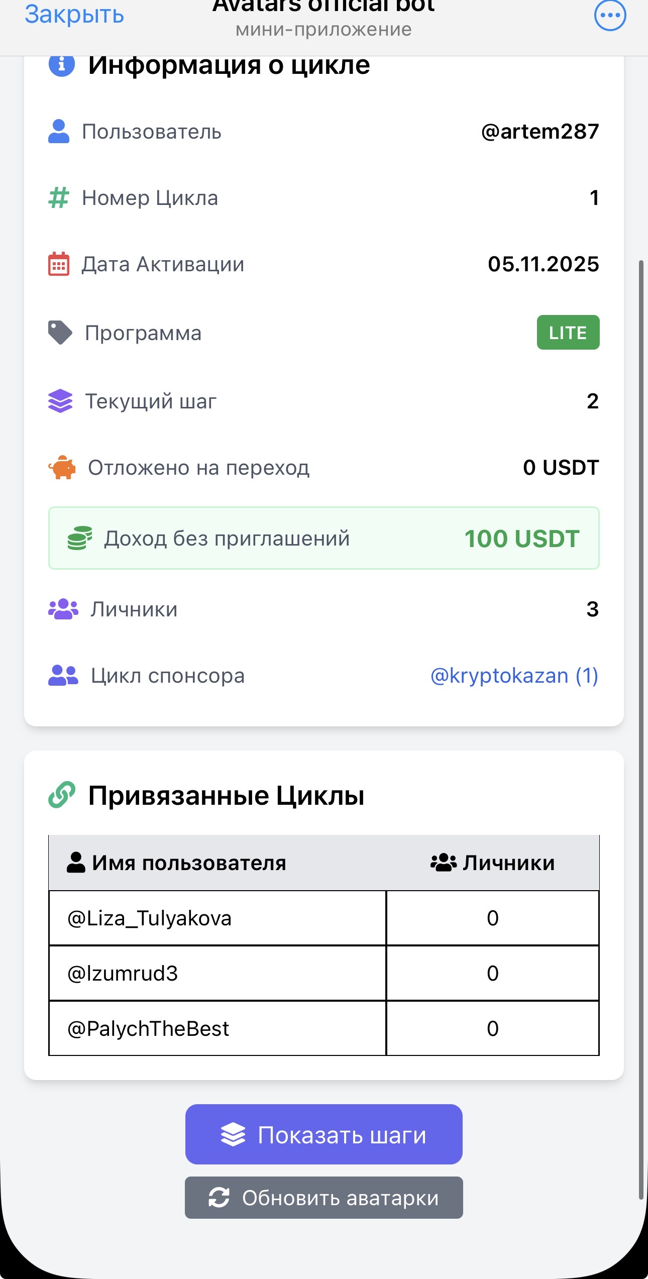Click the tag icon beside Программа
Screen dimensions: 648x1279
(60, 333)
